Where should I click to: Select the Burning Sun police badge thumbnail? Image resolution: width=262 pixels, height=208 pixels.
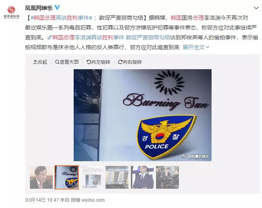[x=67, y=177]
